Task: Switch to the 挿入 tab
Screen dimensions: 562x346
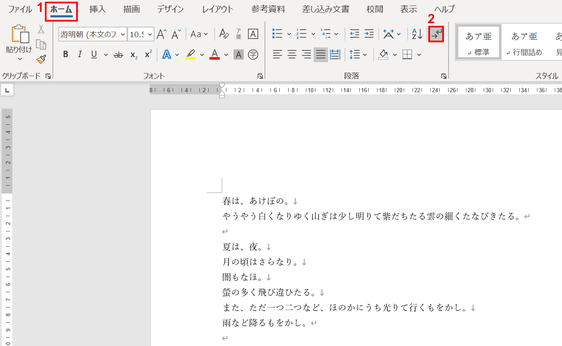Action: tap(97, 9)
